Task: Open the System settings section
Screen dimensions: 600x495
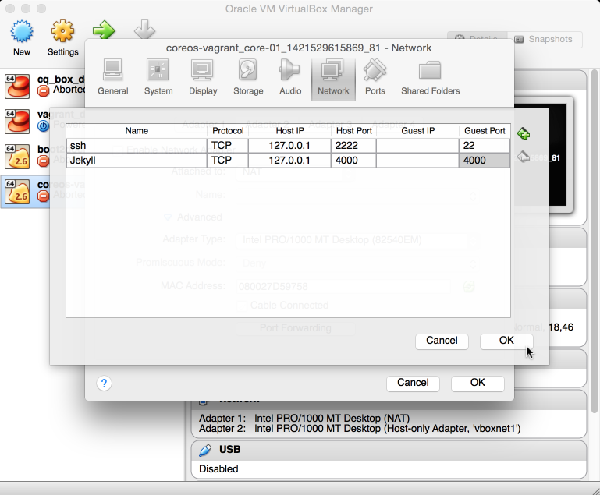Action: pyautogui.click(x=158, y=78)
